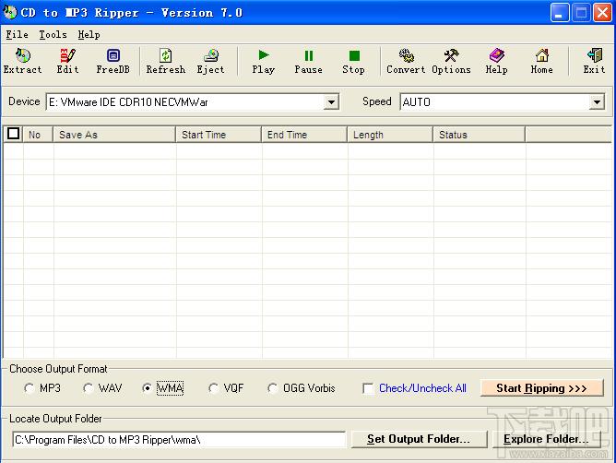
Task: Open the Help menu in the menu bar
Action: 89,35
